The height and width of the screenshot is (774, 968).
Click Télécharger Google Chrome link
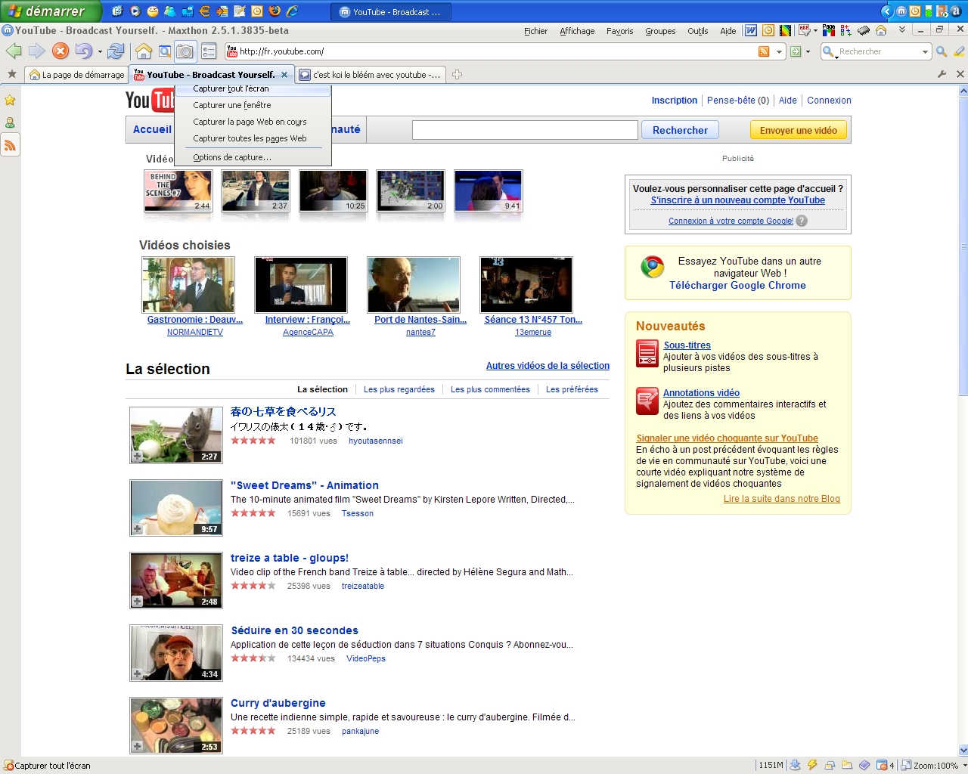point(737,285)
